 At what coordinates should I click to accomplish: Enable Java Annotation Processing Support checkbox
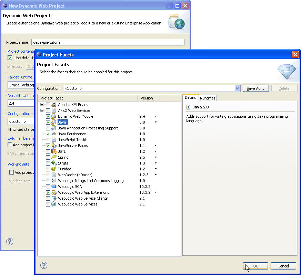[48, 128]
